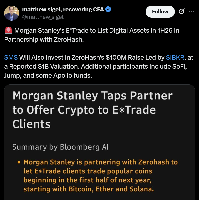Click "Morgan Stanley is partnering with Zerohash" line

100,162
